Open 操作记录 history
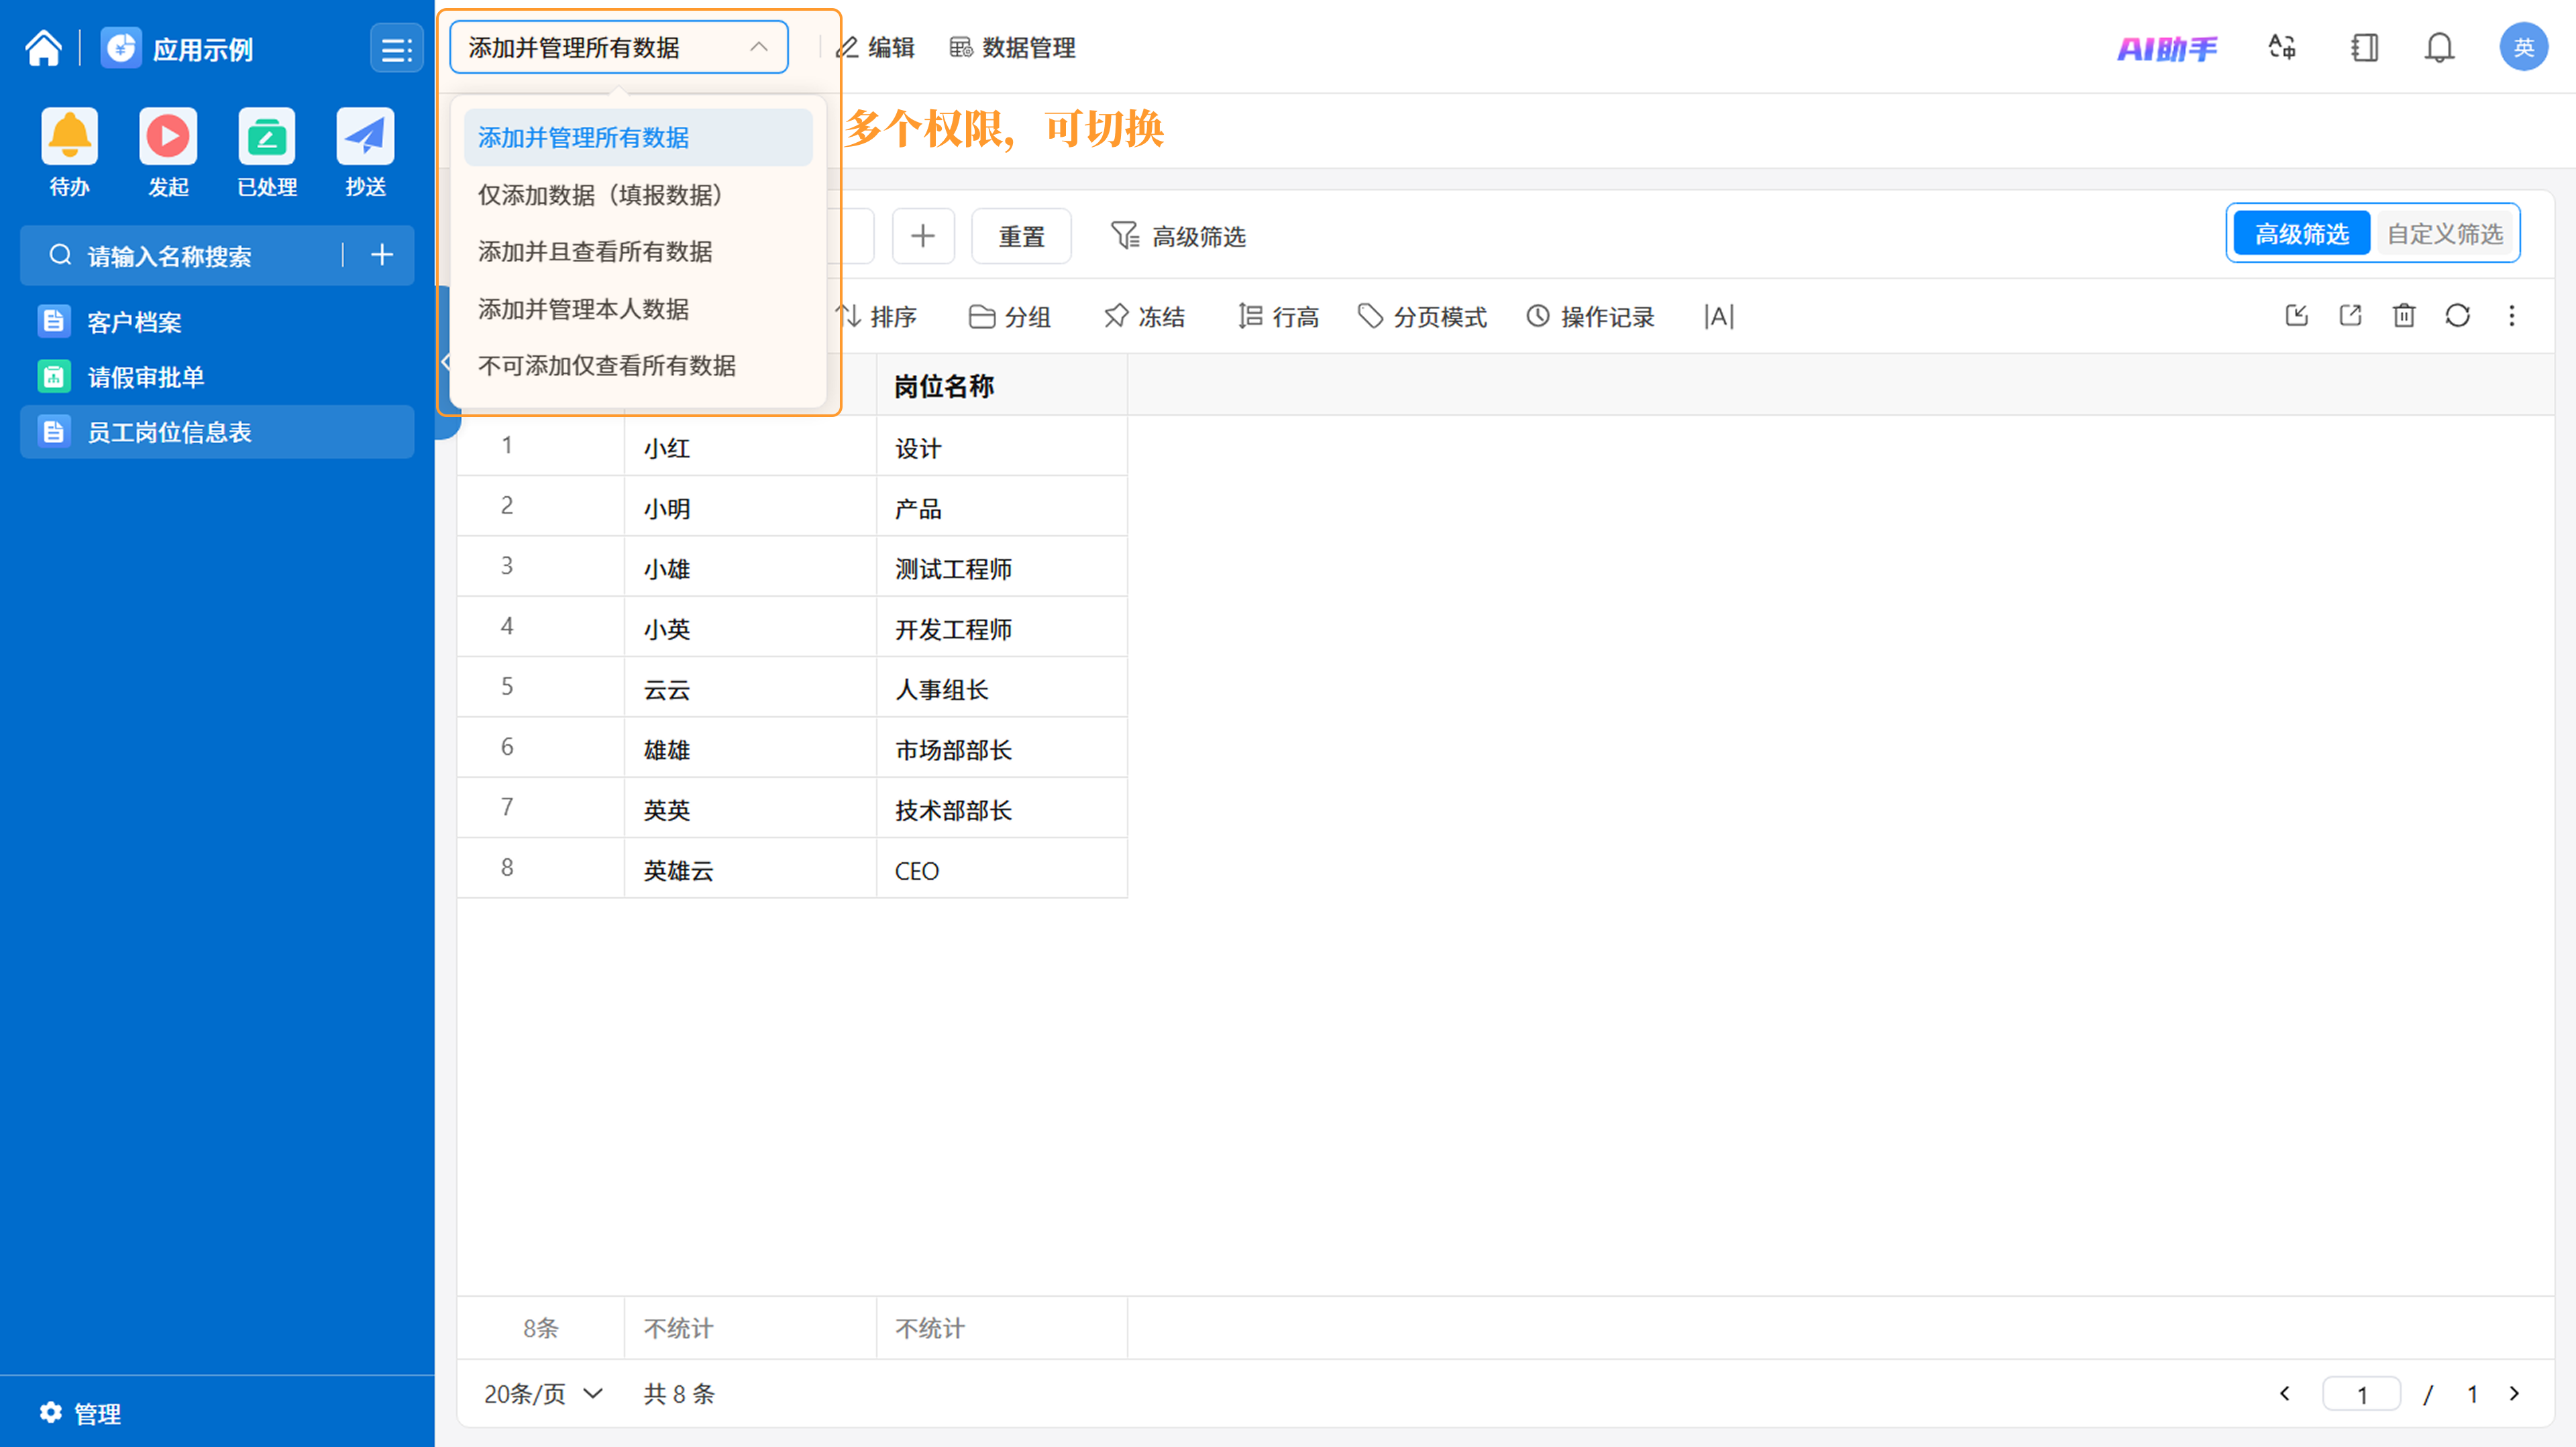Viewport: 2576px width, 1447px height. click(x=1590, y=316)
